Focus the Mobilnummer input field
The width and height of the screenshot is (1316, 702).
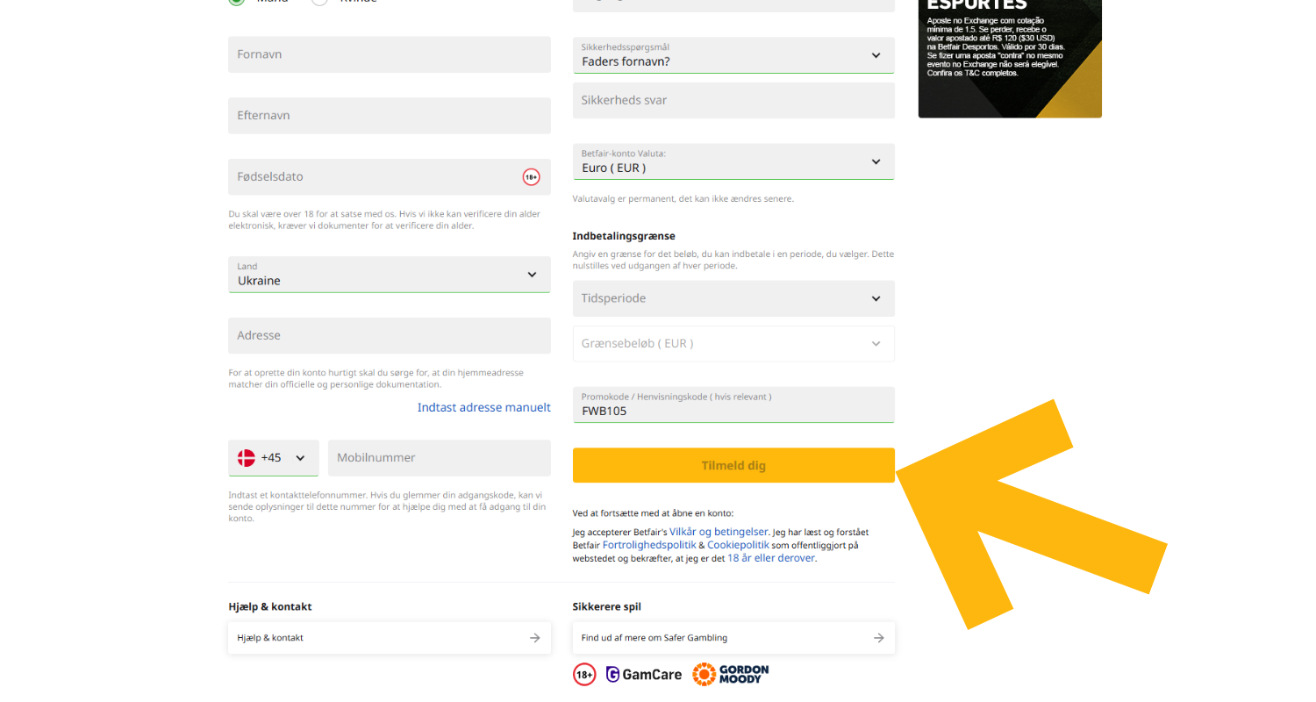[439, 457]
